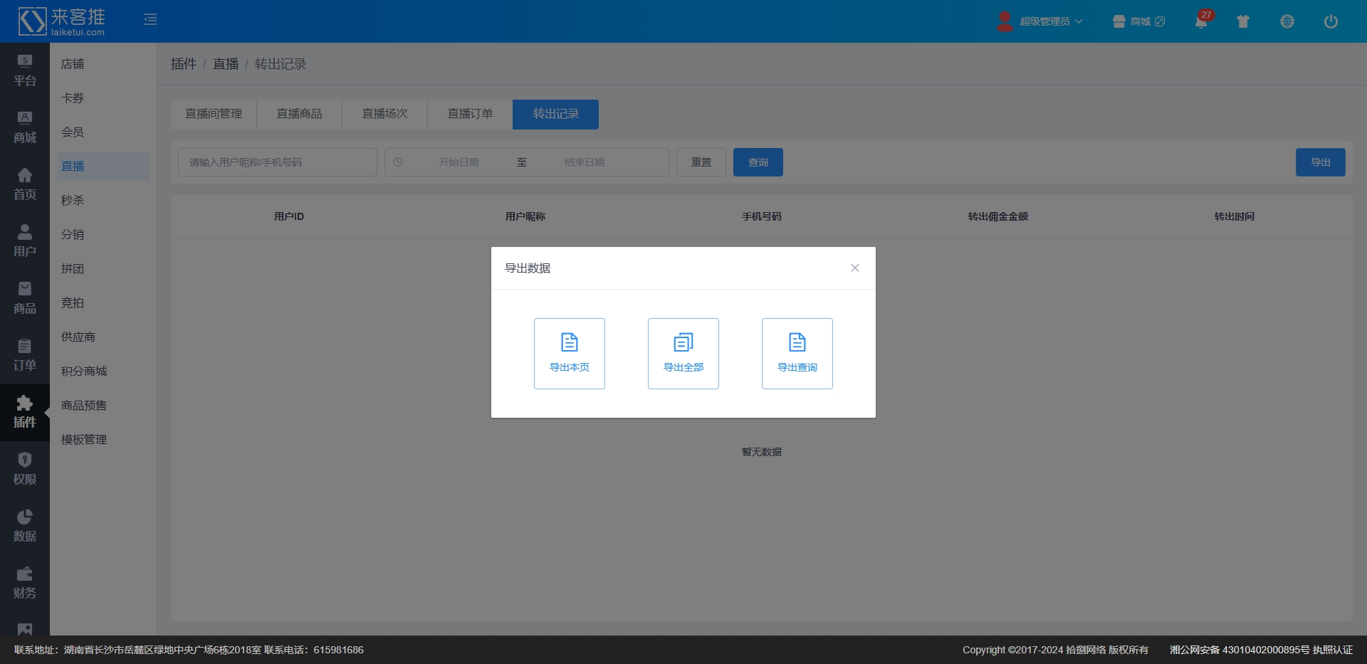Click the user nickname/phone input field
The width and height of the screenshot is (1367, 664).
pyautogui.click(x=278, y=162)
